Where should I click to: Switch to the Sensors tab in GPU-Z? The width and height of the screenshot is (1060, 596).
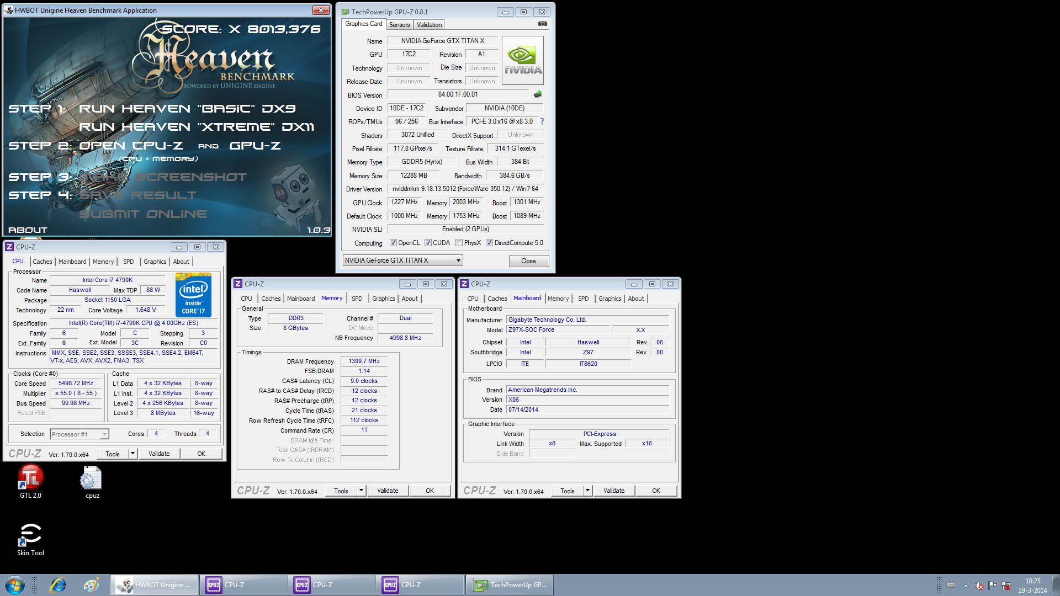pos(399,25)
